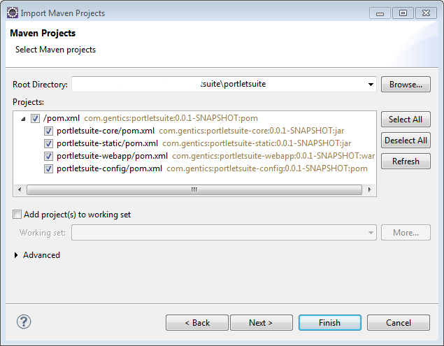
Task: Open the Root Directory dropdown arrow
Action: point(371,85)
